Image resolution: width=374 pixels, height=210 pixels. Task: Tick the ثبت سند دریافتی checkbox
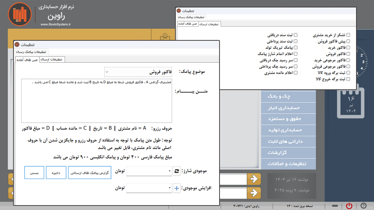pyautogui.click(x=295, y=35)
